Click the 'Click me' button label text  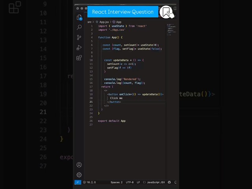coord(116,98)
